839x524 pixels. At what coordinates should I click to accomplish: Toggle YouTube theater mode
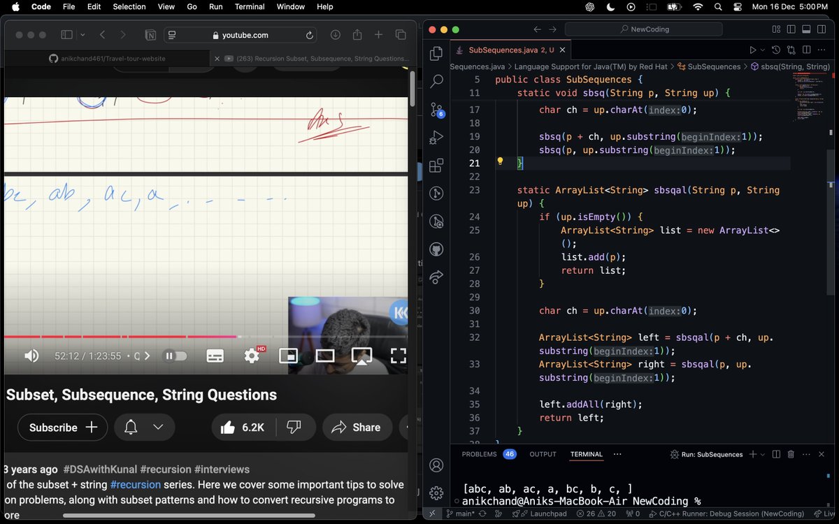pos(325,356)
